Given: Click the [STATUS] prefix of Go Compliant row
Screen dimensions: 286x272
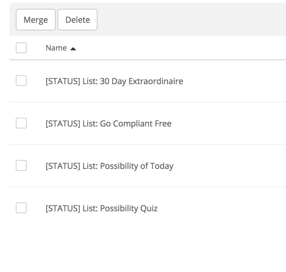Looking at the screenshot, I should pos(63,124).
